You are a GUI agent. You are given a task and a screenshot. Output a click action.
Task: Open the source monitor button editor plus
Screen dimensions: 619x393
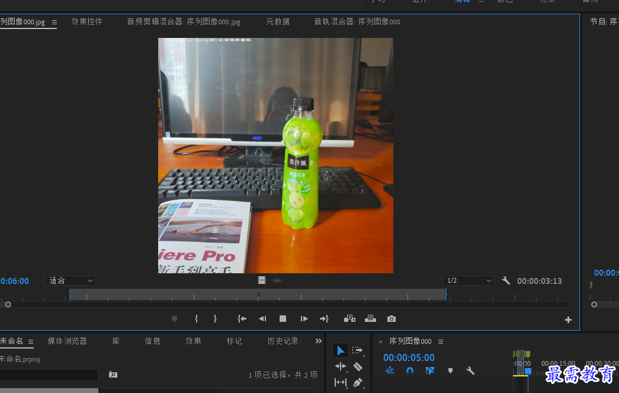click(568, 320)
